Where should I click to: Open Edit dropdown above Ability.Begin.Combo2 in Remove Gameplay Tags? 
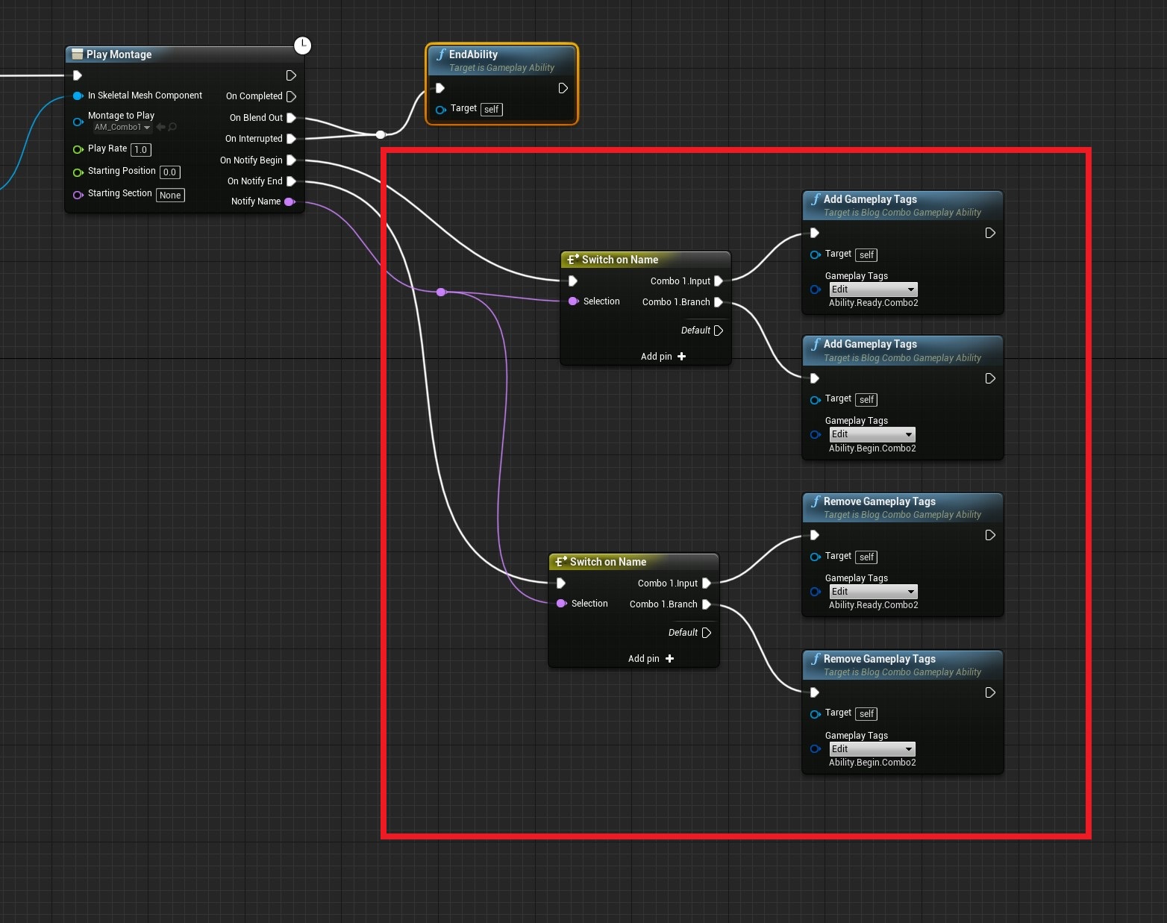(x=872, y=749)
